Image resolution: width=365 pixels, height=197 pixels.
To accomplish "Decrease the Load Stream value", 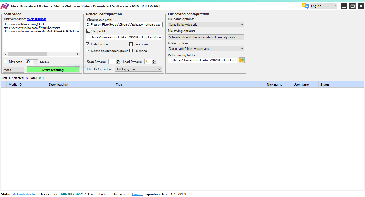I will click(x=154, y=63).
